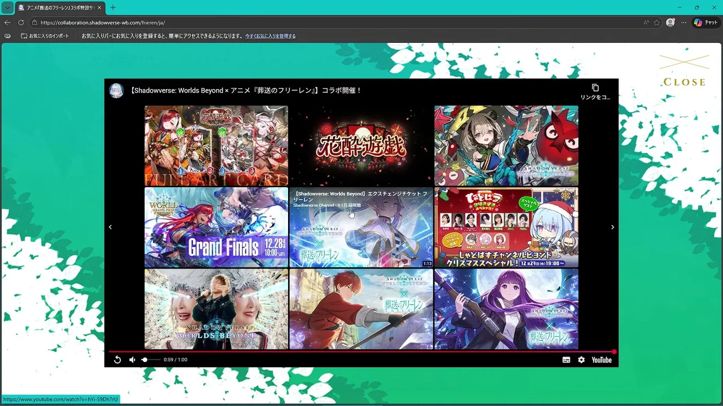723x406 pixels.
Task: Open the Shadowverse channel avatar
Action: coord(116,90)
